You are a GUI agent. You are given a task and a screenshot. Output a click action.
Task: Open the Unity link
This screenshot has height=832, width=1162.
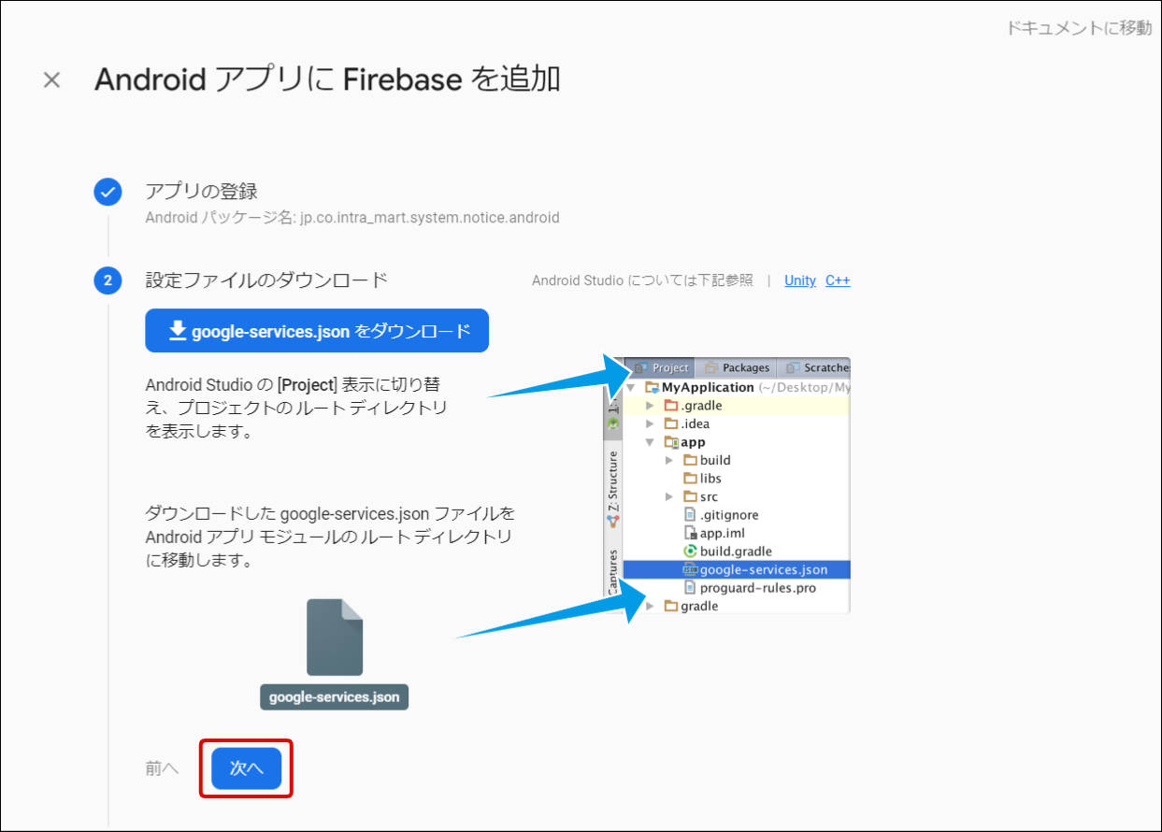pos(800,280)
